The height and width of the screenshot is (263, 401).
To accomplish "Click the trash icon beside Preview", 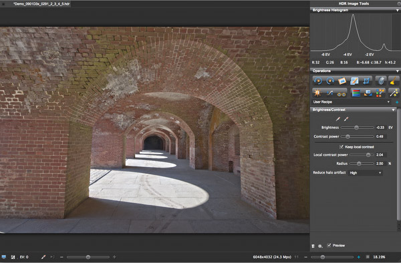I will click(x=313, y=246).
